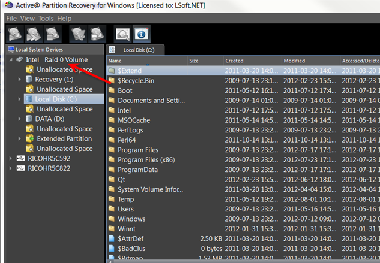This screenshot has height=263, width=380.
Task: Select the Qt folder name
Action: pos(121,180)
